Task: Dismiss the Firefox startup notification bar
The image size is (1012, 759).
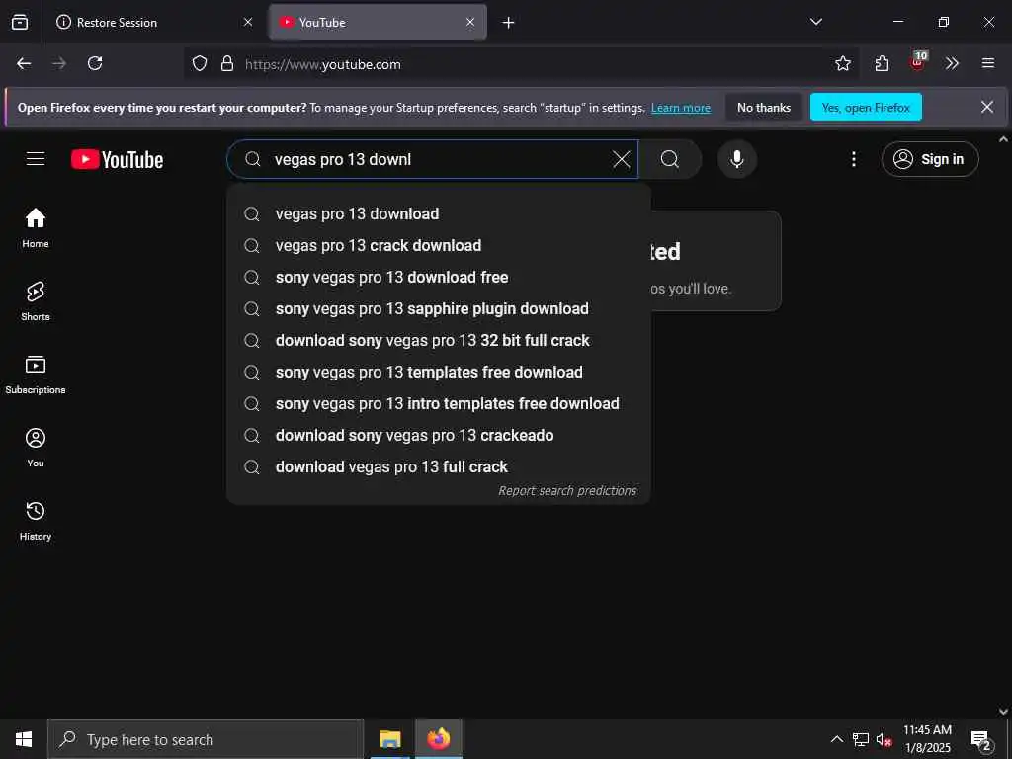Action: tap(987, 107)
